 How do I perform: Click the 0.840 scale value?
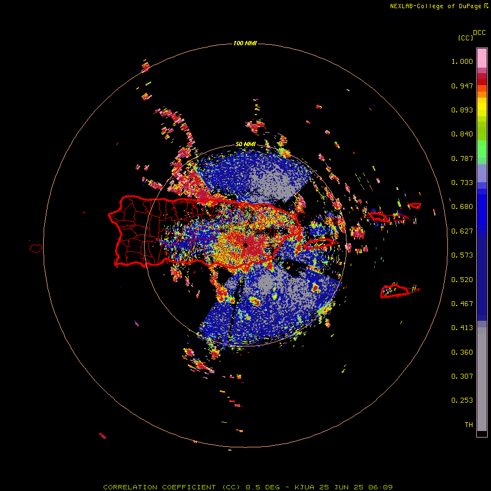pyautogui.click(x=462, y=134)
